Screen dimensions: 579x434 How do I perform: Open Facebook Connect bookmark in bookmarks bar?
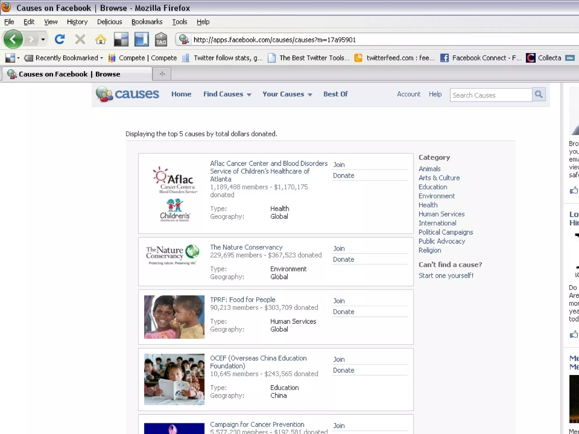481,58
